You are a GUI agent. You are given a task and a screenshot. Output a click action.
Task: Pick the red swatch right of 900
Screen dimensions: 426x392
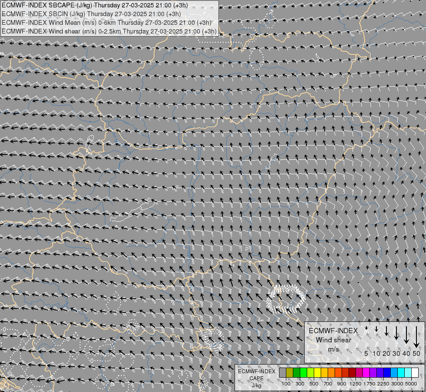click(x=345, y=373)
